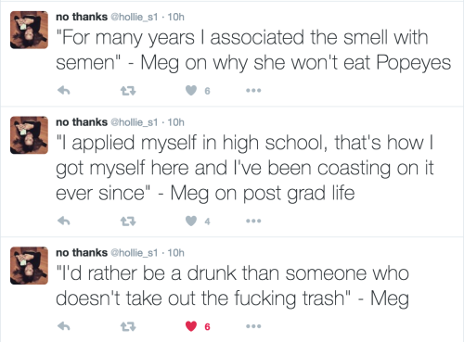Open avatar on the third tweet

[x=29, y=265]
